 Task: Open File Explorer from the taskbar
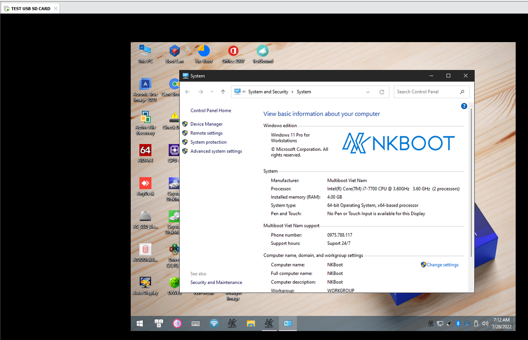(251, 323)
